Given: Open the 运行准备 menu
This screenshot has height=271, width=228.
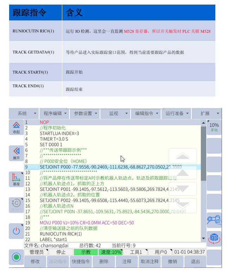Looking at the screenshot, I should click(x=177, y=113).
